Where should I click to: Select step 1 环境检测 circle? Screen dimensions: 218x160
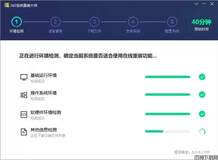pyautogui.click(x=16, y=22)
